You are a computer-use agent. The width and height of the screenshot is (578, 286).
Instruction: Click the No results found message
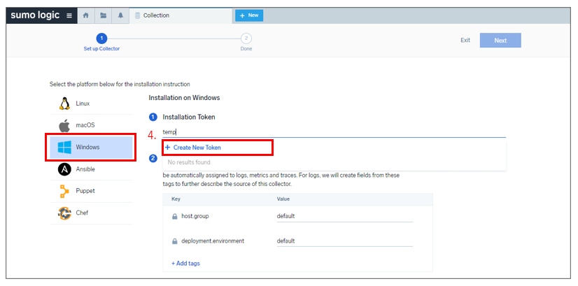pyautogui.click(x=189, y=162)
